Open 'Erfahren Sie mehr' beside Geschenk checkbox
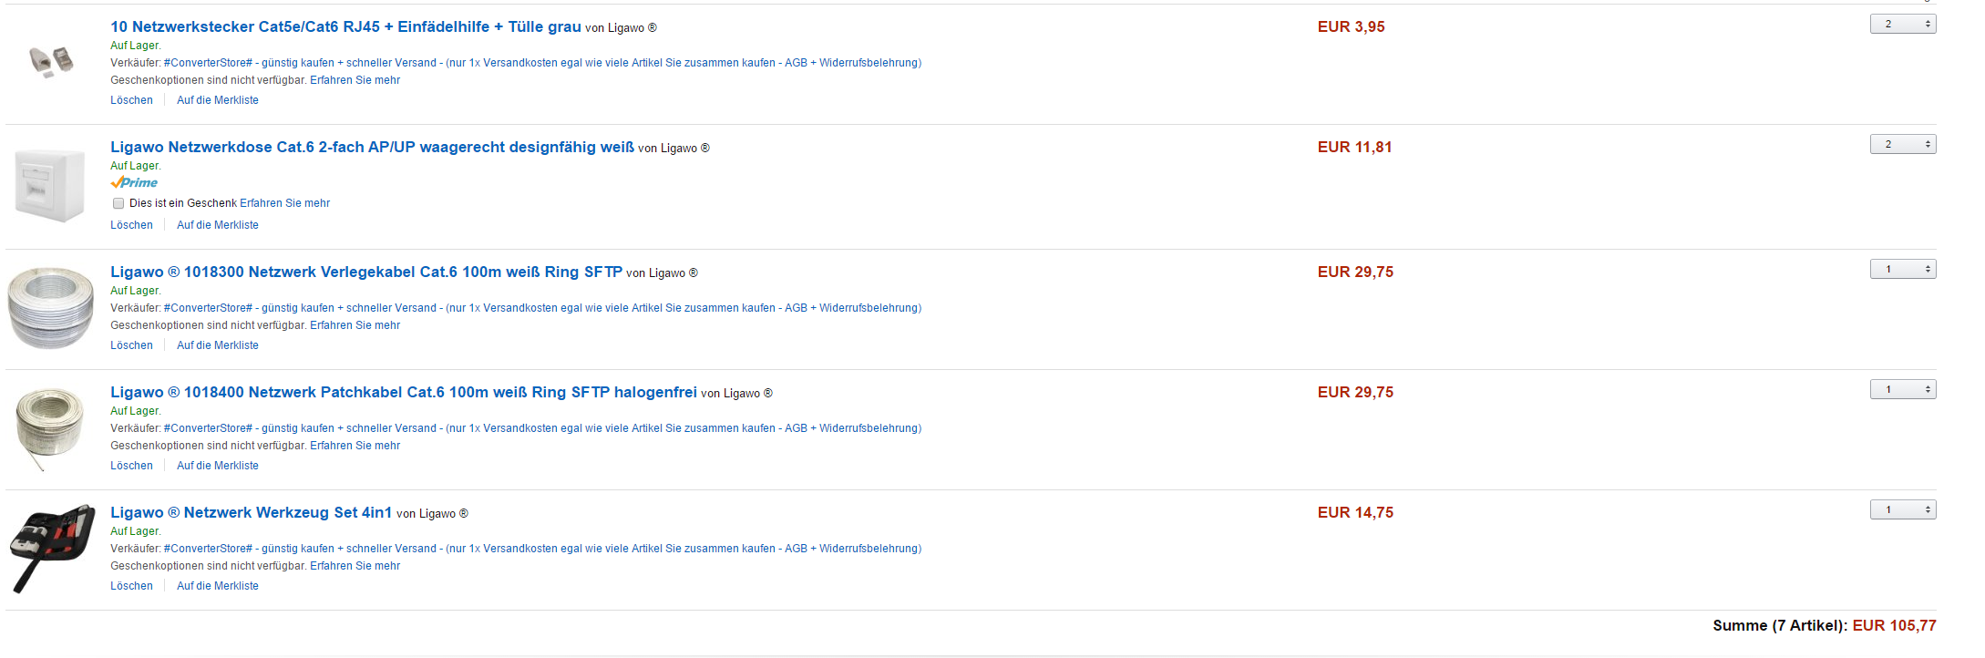The height and width of the screenshot is (658, 1985). click(284, 203)
